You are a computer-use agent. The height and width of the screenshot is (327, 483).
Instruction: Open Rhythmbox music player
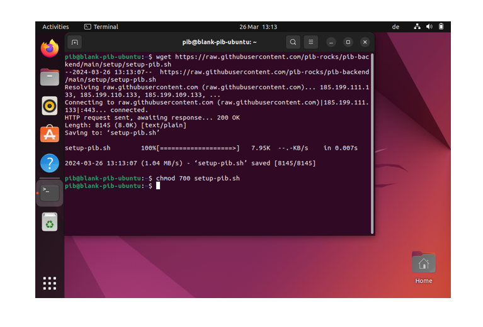pyautogui.click(x=50, y=105)
